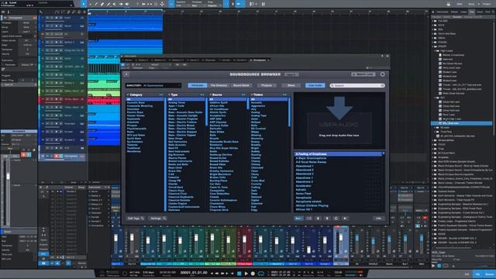Switch to the File Directory tab

219,85
